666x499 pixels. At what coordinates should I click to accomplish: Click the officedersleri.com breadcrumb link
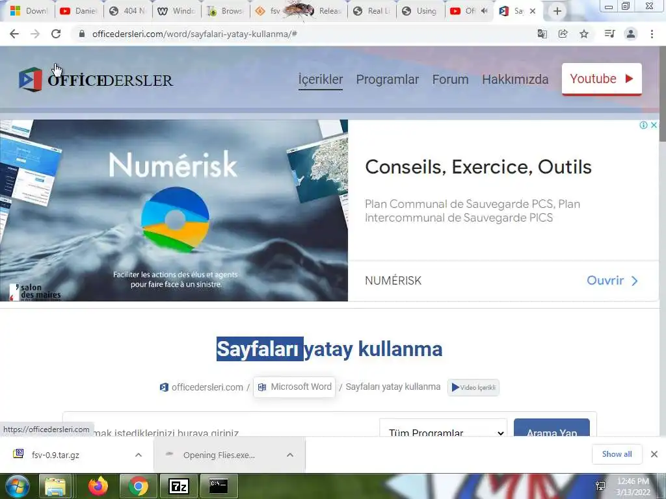click(202, 387)
